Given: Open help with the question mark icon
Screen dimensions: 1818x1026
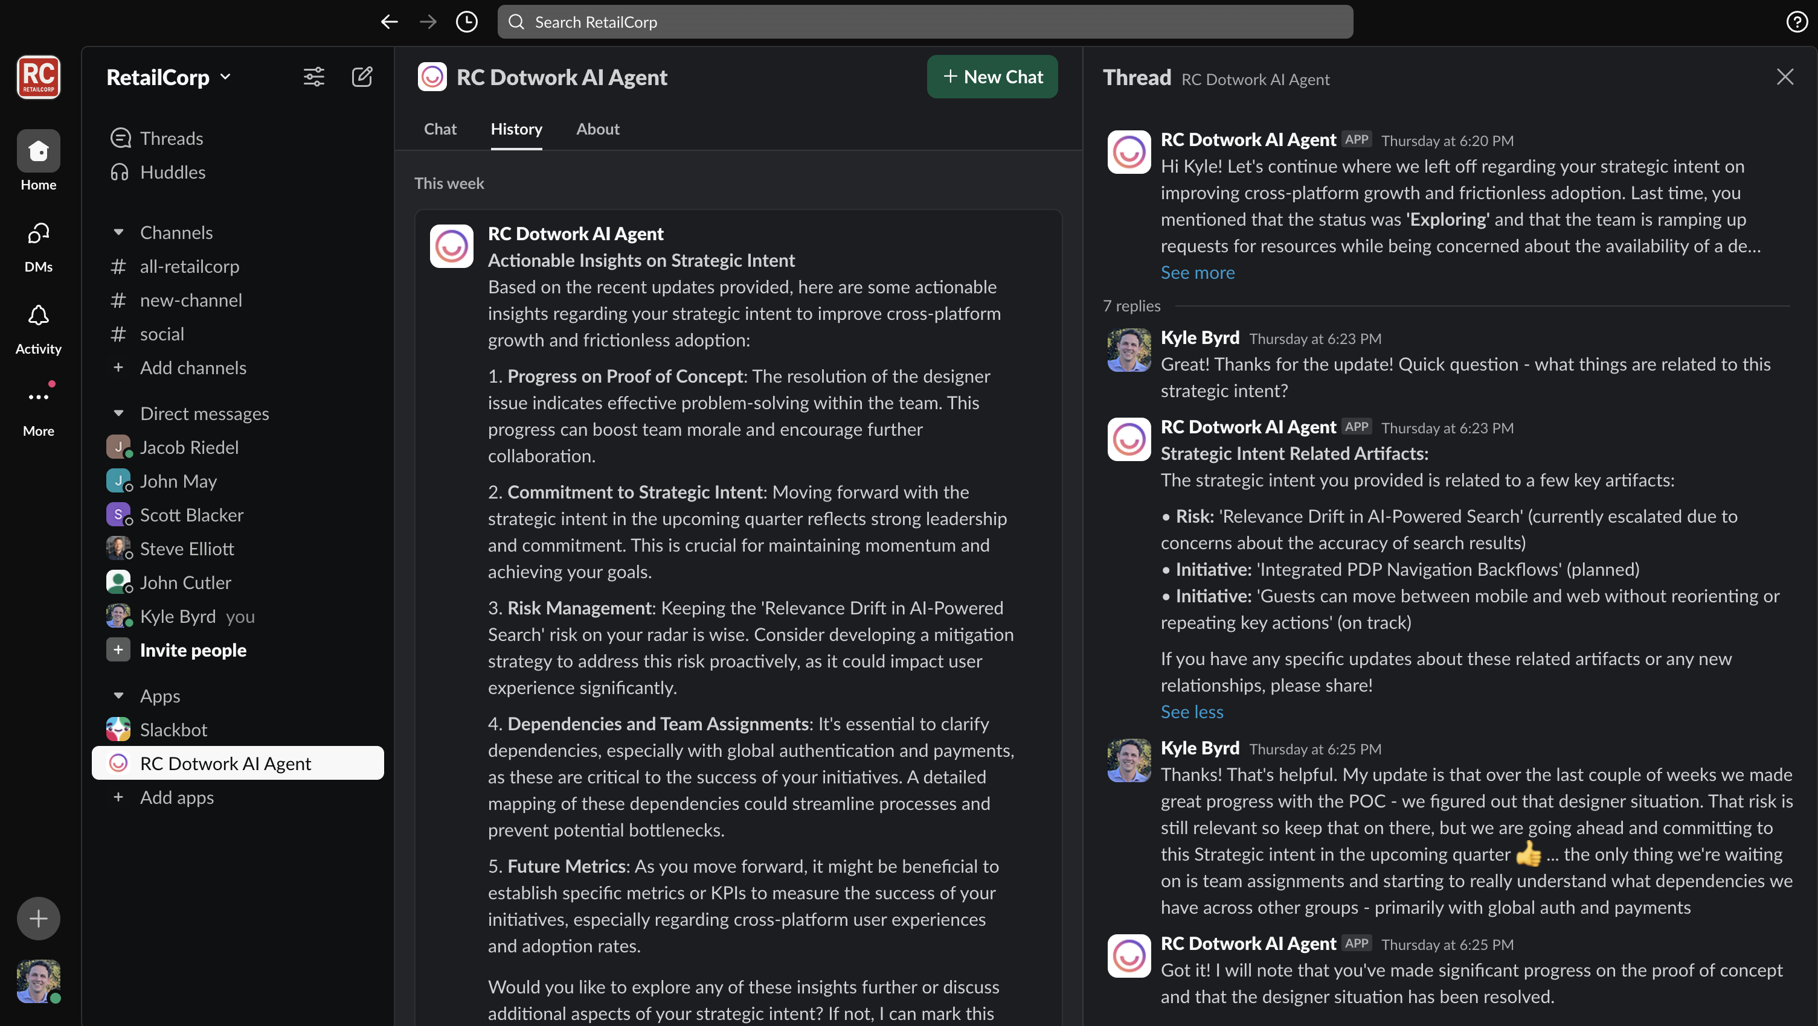Looking at the screenshot, I should click(x=1797, y=21).
